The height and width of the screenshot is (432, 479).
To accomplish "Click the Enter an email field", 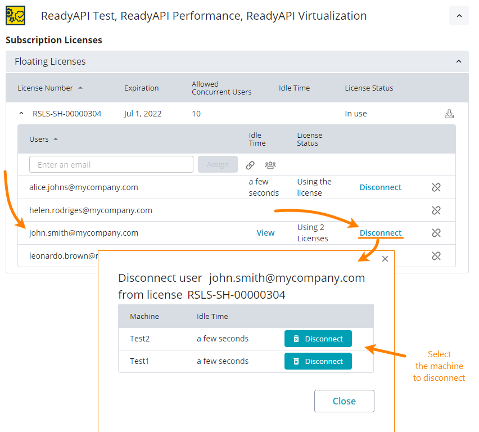I will pyautogui.click(x=111, y=165).
